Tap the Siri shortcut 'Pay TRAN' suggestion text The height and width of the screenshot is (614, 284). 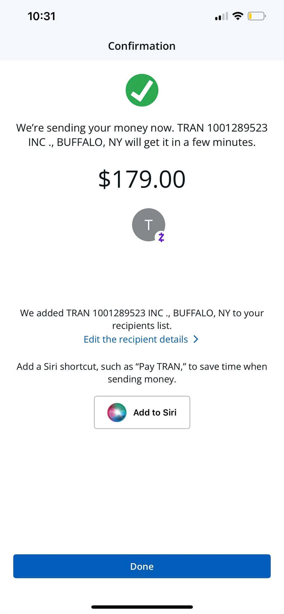(x=142, y=373)
